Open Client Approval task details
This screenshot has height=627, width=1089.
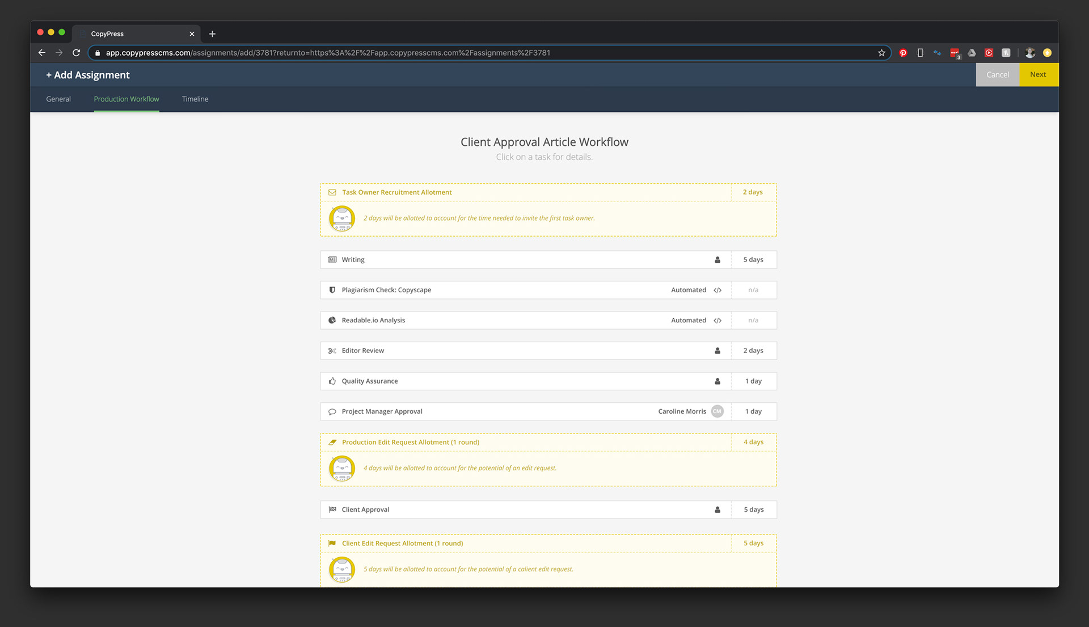click(x=548, y=510)
